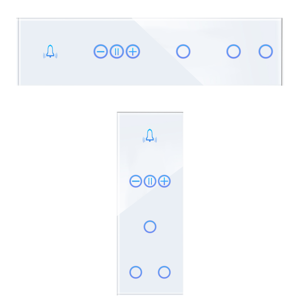Toggle the middle empty circle switch on horizontal panel

point(234,51)
